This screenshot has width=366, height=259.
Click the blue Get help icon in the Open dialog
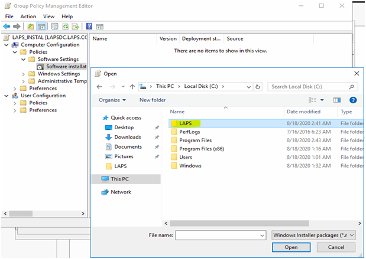(353, 100)
